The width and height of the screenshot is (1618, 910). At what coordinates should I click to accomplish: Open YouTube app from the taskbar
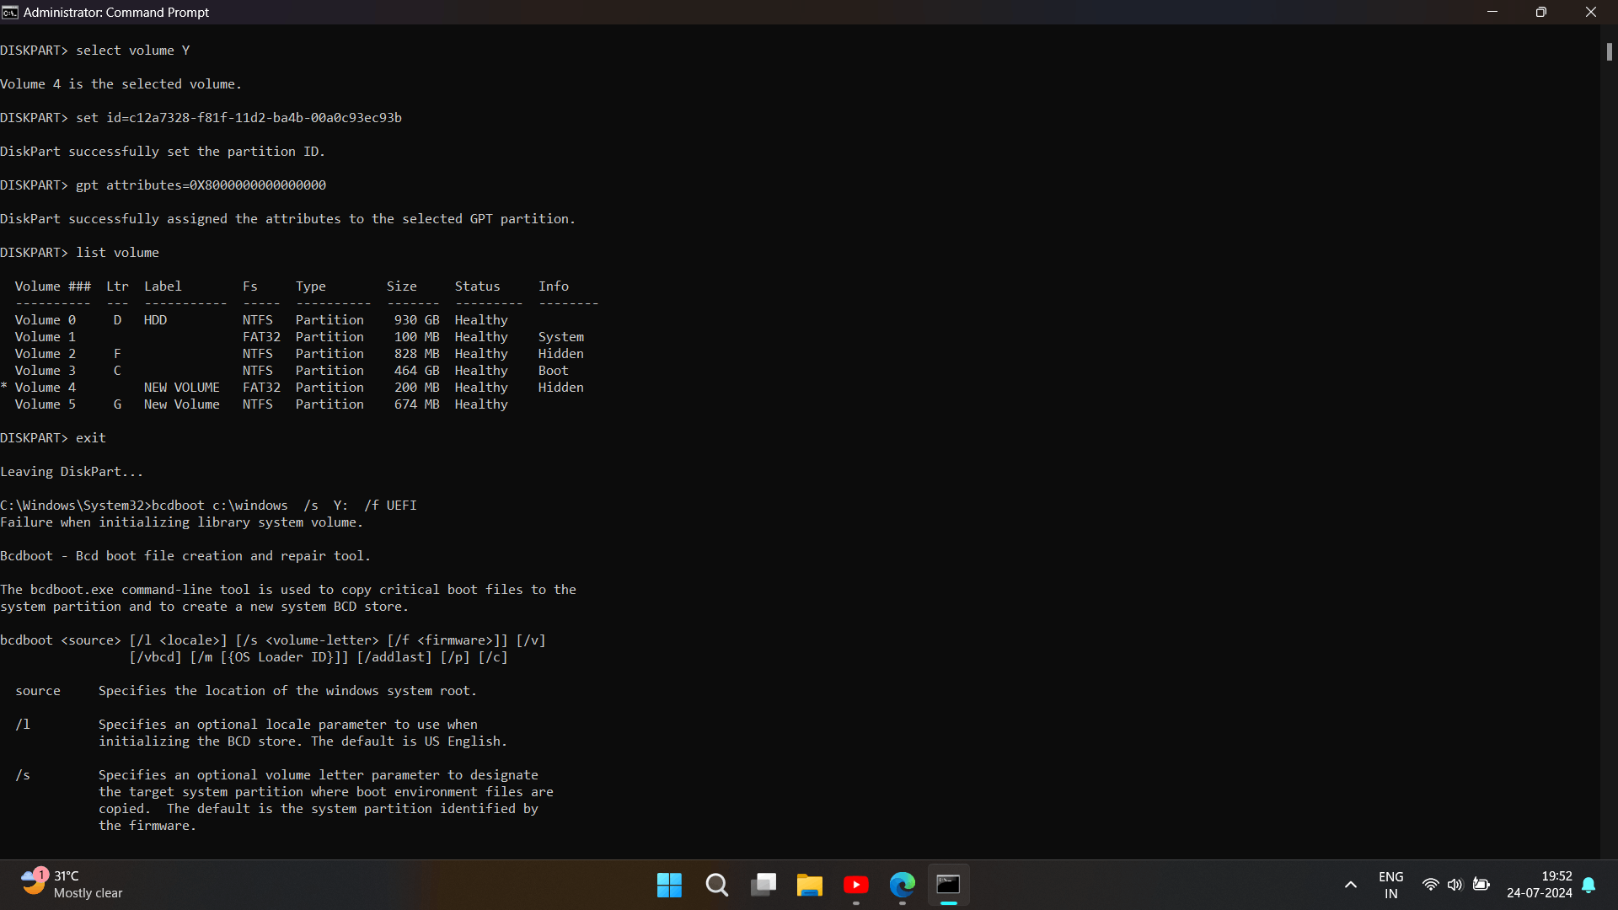click(x=856, y=885)
